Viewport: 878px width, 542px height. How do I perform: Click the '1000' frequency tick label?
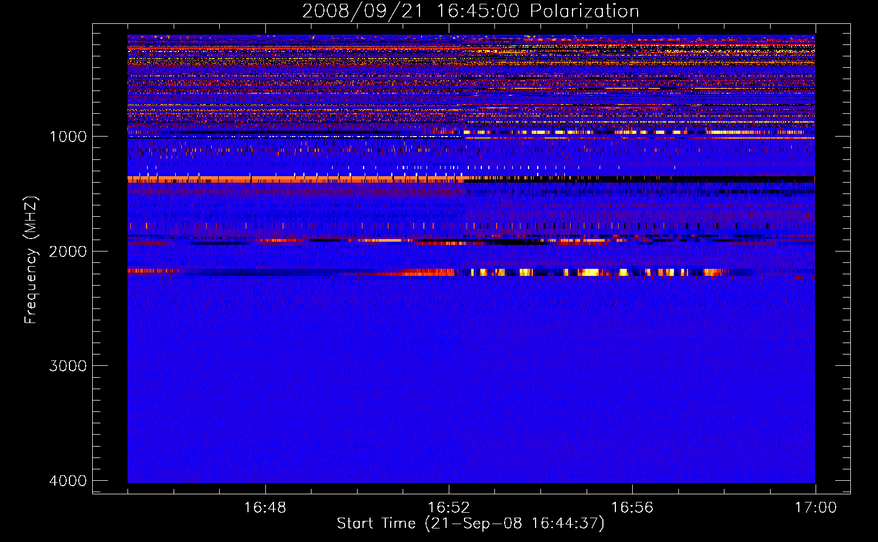click(68, 136)
